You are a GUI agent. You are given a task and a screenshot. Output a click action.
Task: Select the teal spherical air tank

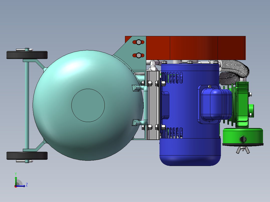point(88,105)
